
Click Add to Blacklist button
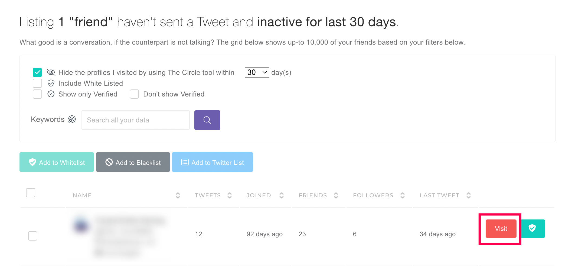pos(133,162)
